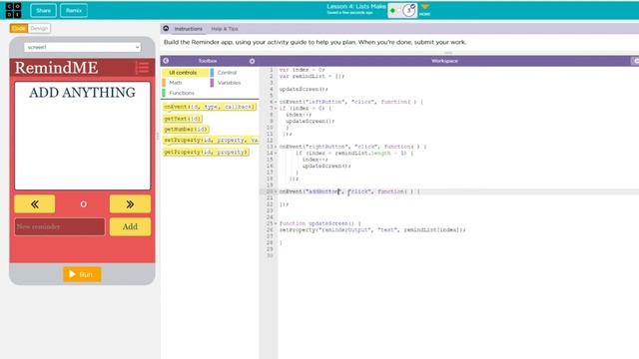
Task: Click code line 1 var index
Action: pos(302,70)
